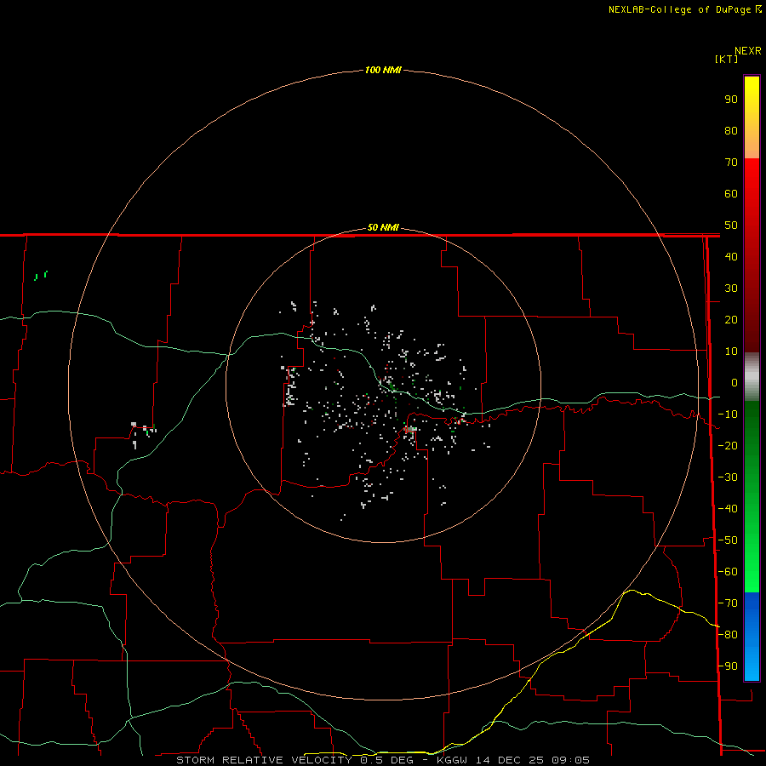Click the -40 knots scale value
Image resolution: width=766 pixels, height=766 pixels.
point(728,509)
